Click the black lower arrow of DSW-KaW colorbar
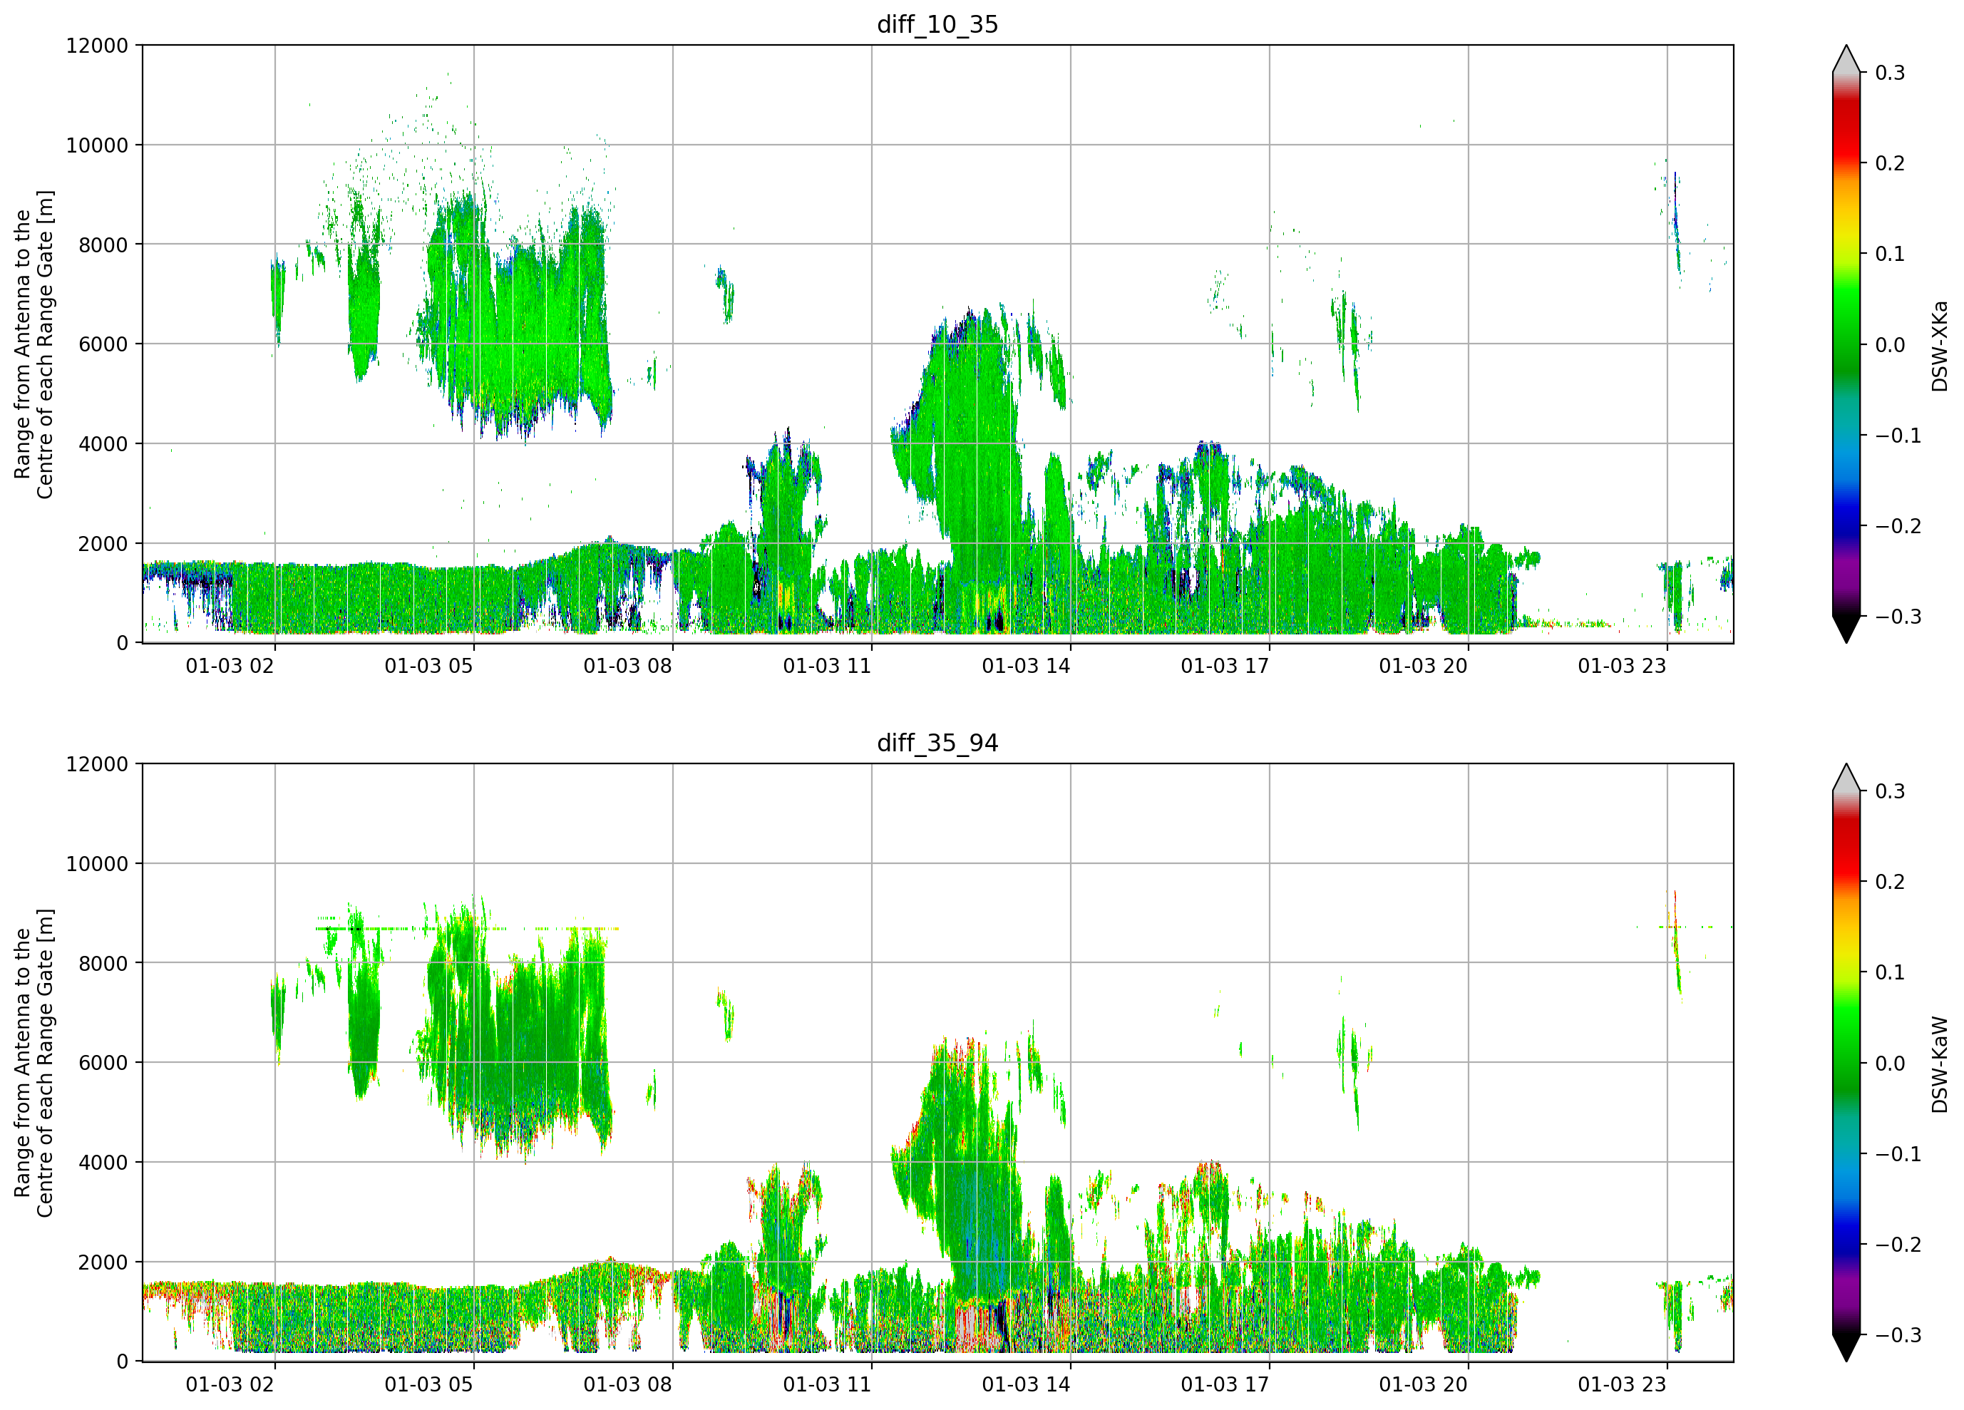 [x=1846, y=1347]
